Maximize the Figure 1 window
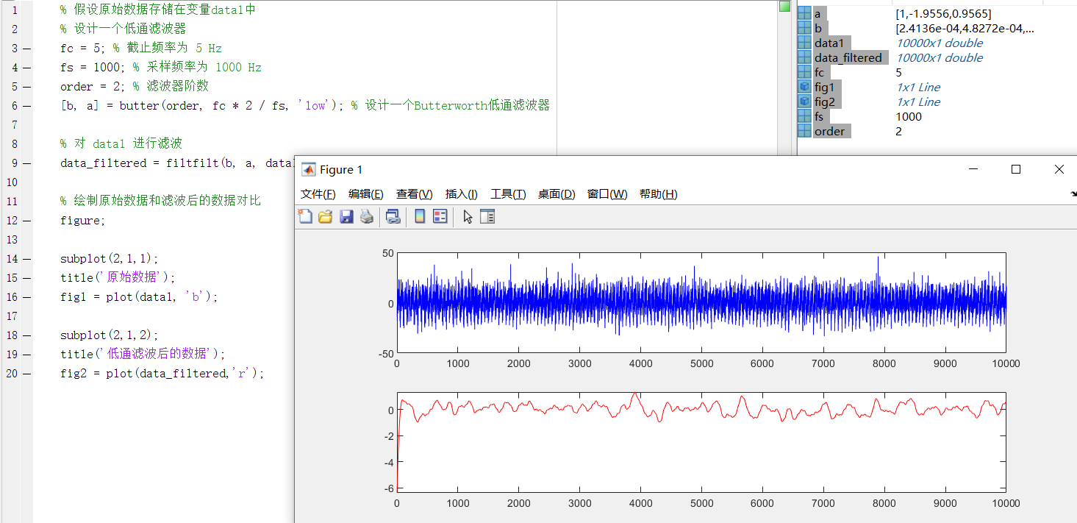 pos(1016,169)
